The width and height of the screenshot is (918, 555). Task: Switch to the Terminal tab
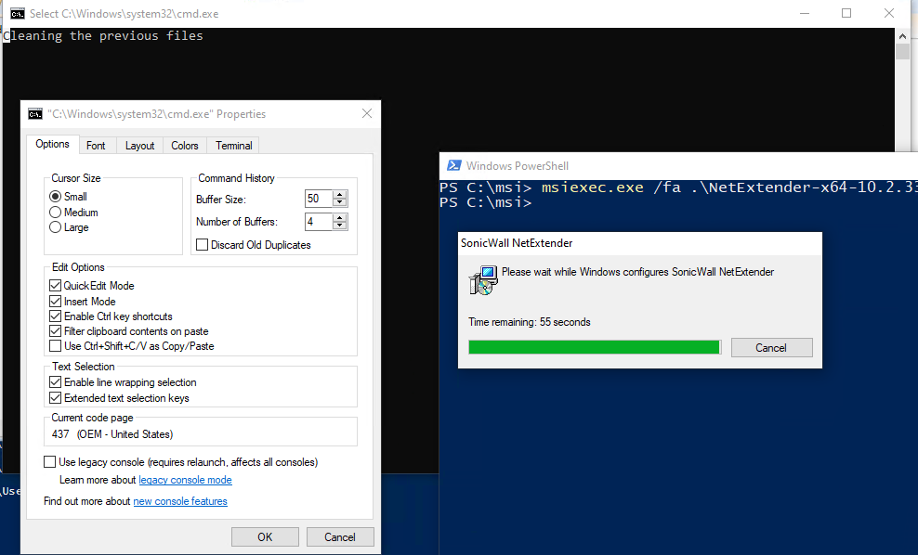click(234, 146)
